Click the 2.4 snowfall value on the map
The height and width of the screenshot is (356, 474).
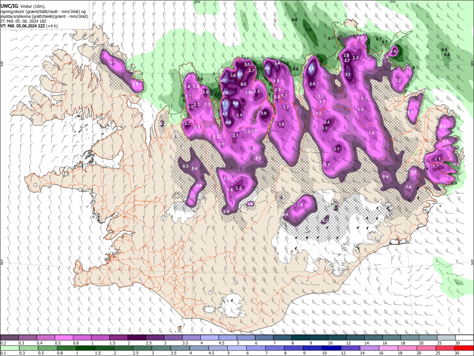click(239, 115)
